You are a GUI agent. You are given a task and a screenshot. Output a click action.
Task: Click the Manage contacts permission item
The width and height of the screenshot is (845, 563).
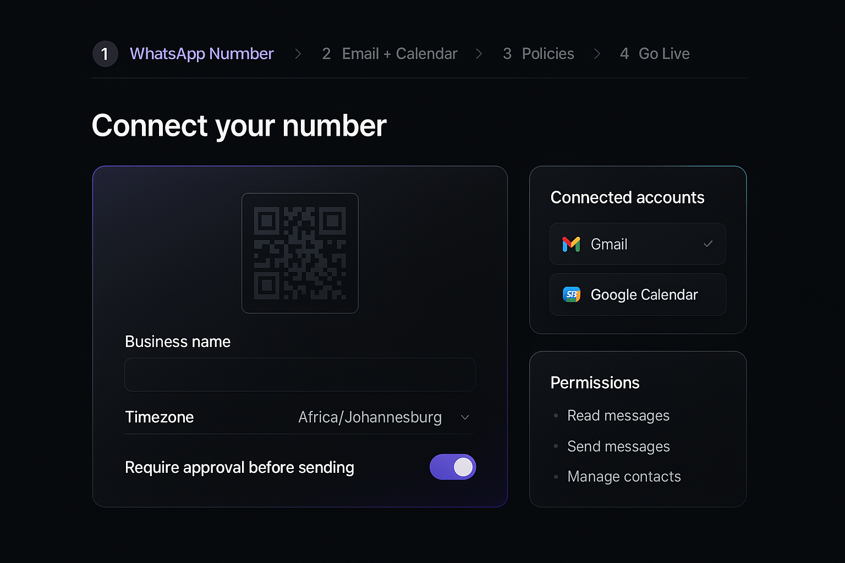pos(624,477)
